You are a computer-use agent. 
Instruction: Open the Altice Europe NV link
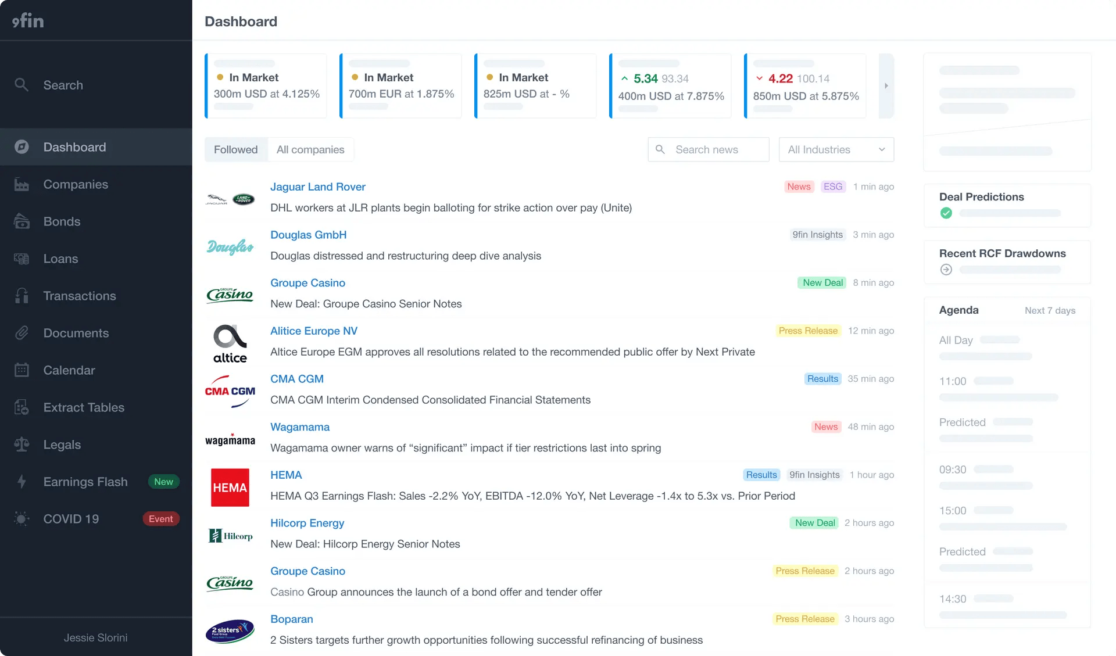coord(314,331)
